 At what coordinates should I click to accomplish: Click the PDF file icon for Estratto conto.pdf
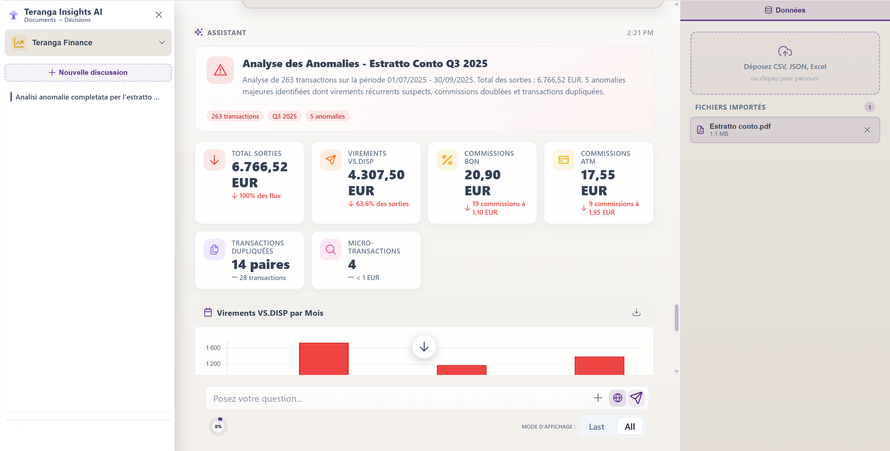click(700, 130)
